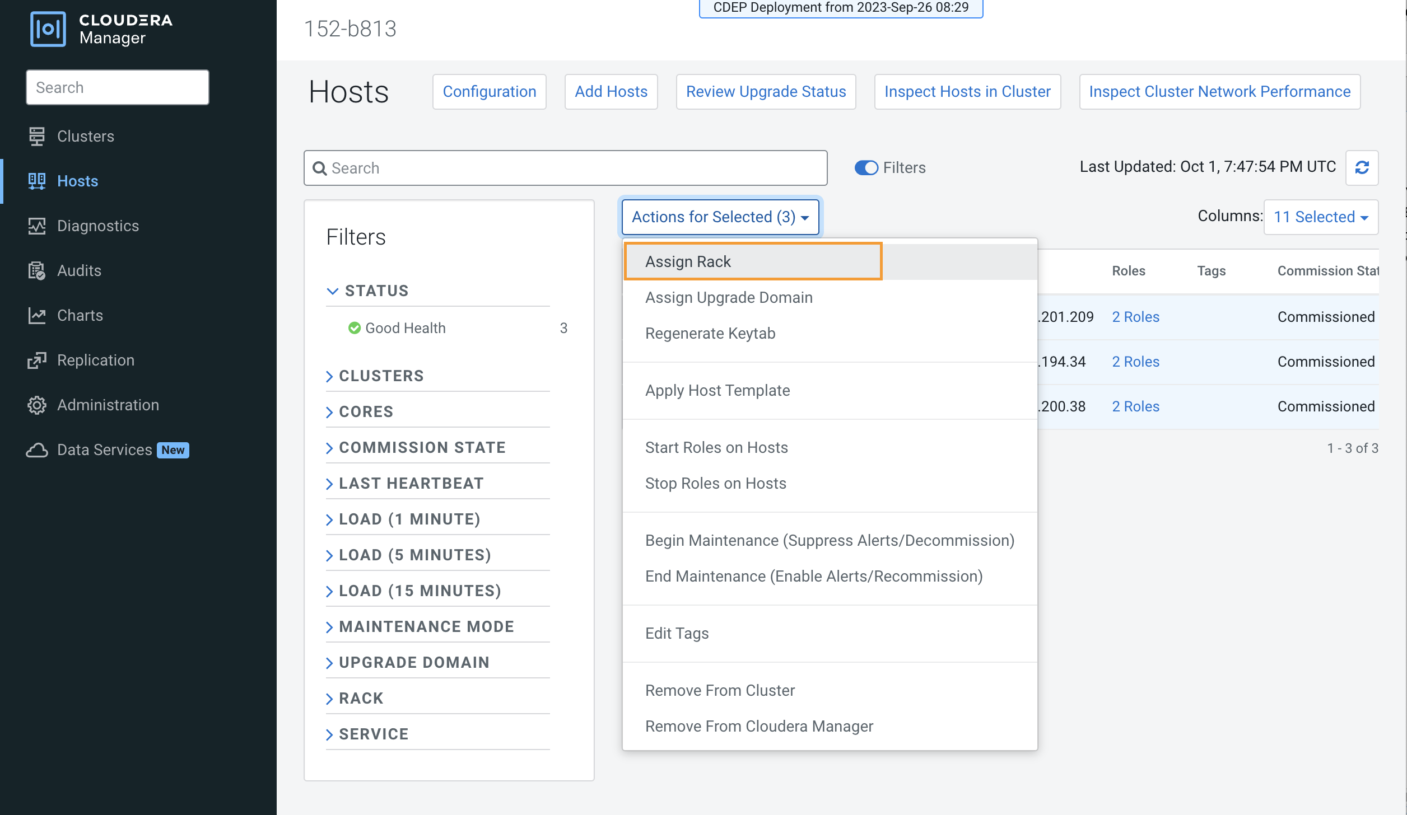
Task: Click the Diagnostics sidebar icon
Action: 37,226
